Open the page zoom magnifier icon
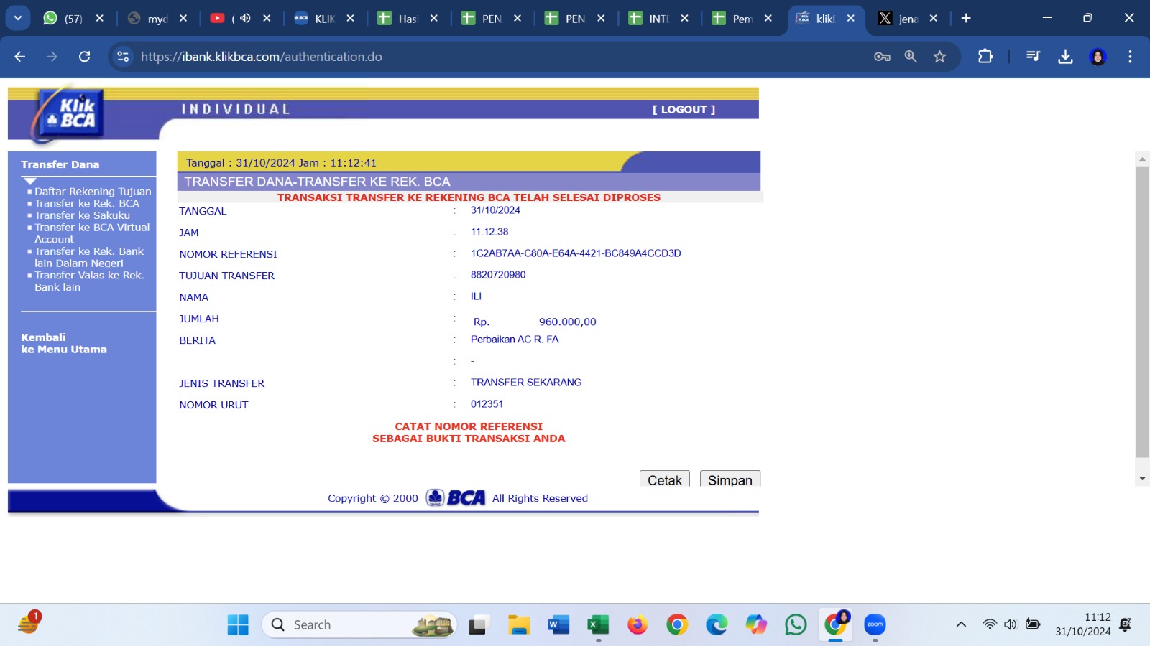 pos(911,57)
